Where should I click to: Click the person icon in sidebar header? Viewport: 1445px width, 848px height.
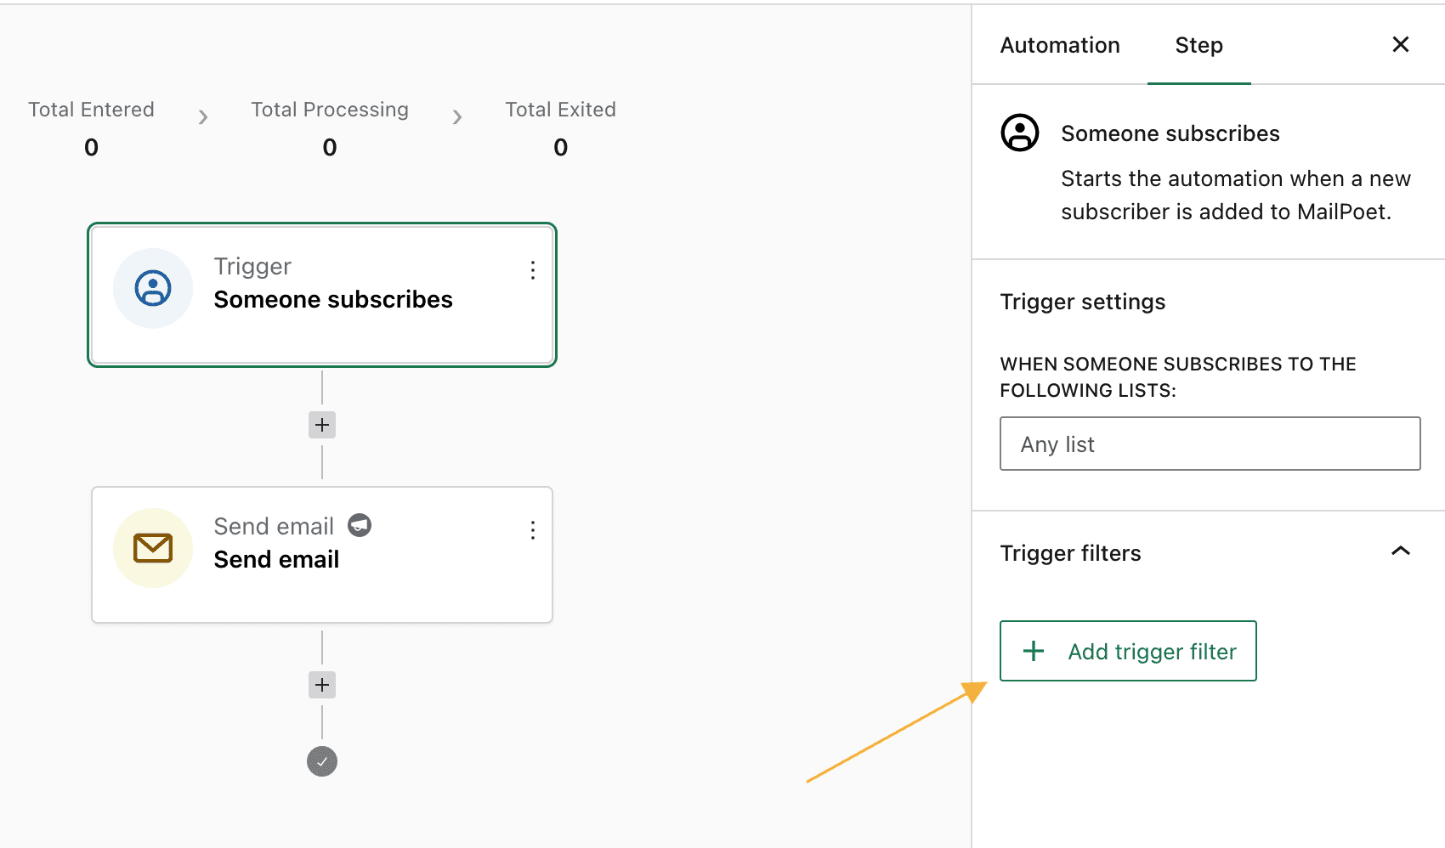[1020, 133]
